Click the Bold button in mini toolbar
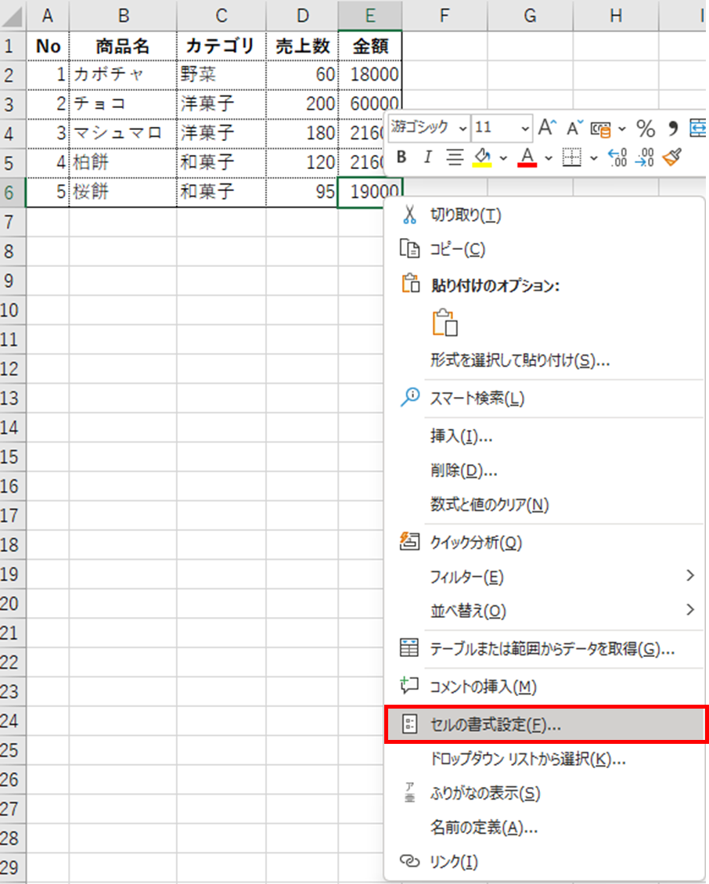The height and width of the screenshot is (884, 709). click(401, 157)
